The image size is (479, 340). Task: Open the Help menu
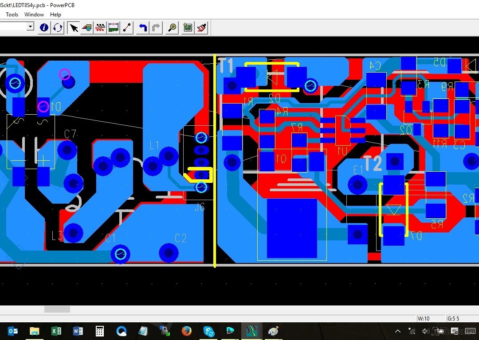click(55, 15)
